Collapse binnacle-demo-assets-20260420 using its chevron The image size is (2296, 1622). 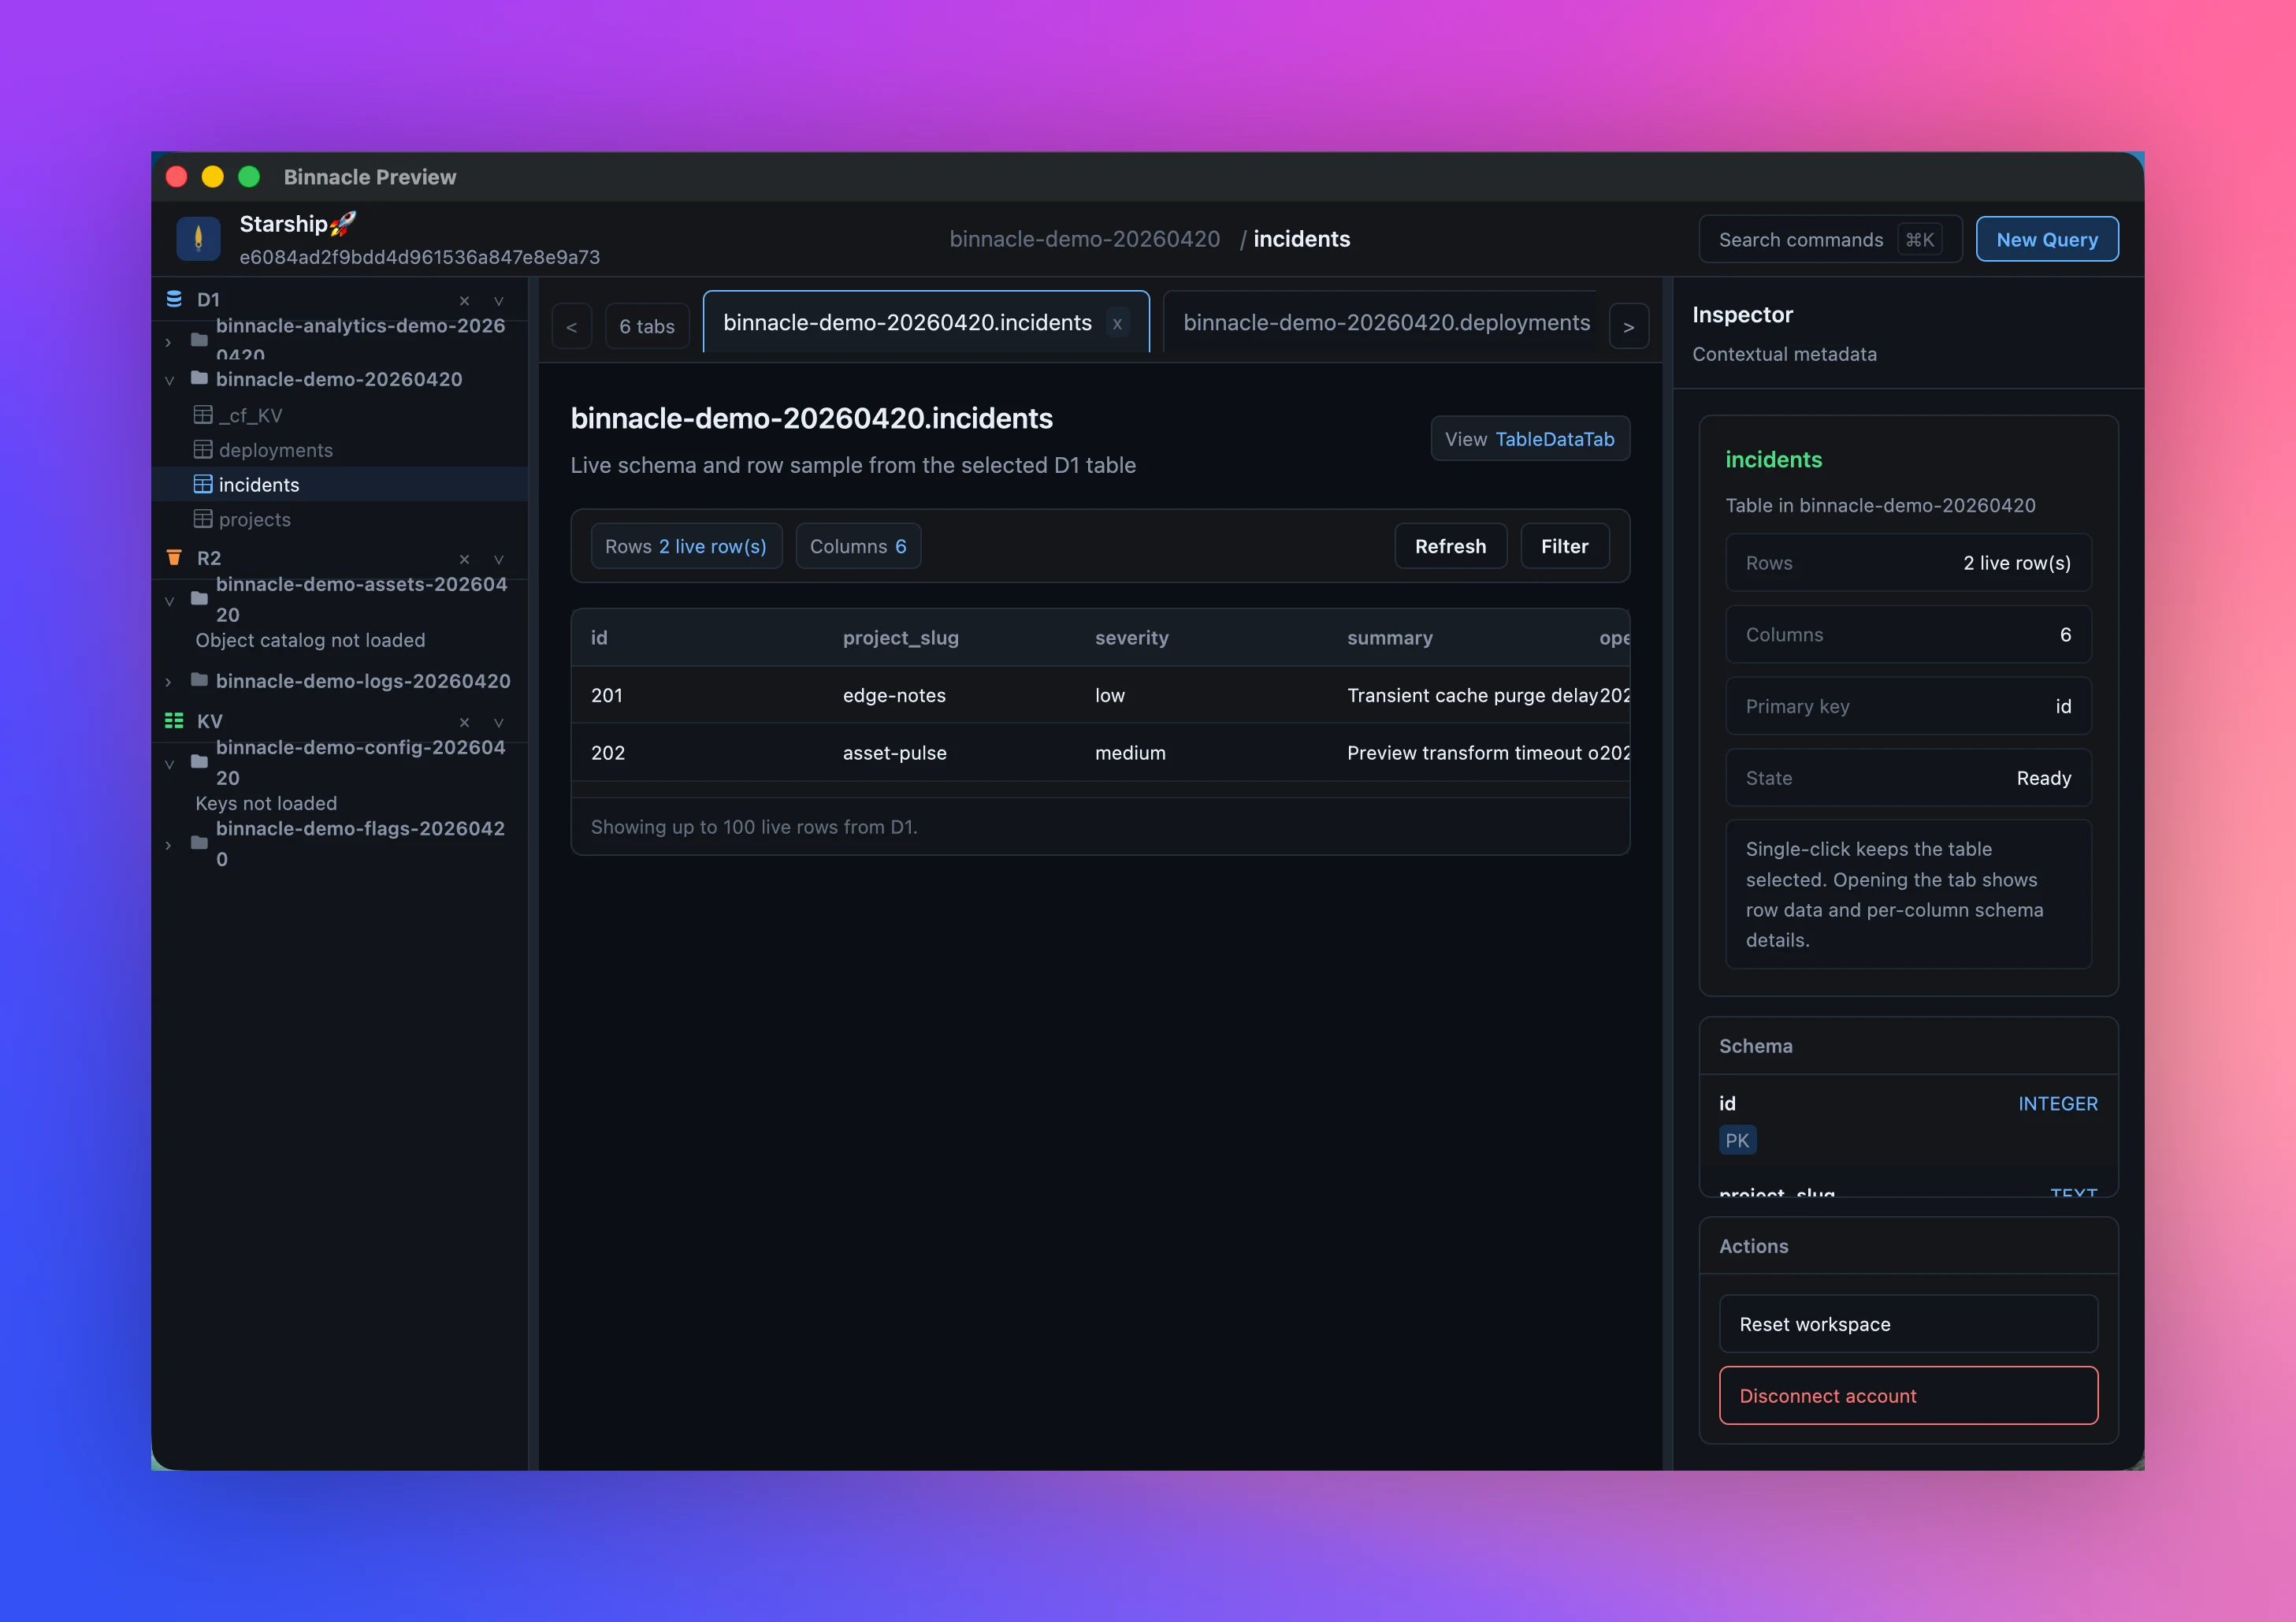(x=170, y=601)
